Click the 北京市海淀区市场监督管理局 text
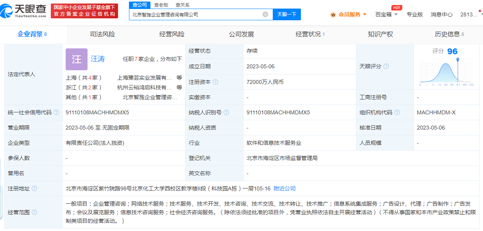This screenshot has width=483, height=231. click(x=282, y=158)
